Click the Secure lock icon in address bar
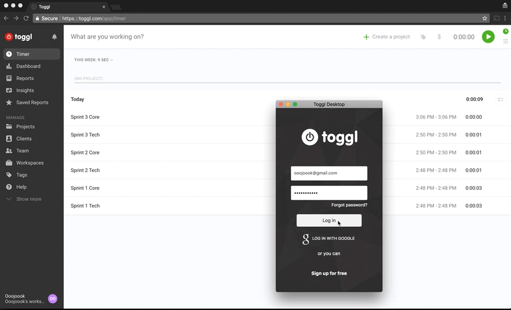 tap(37, 18)
